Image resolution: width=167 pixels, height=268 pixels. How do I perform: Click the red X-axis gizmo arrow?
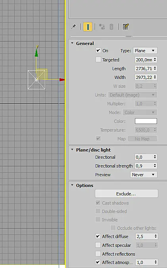[62, 80]
